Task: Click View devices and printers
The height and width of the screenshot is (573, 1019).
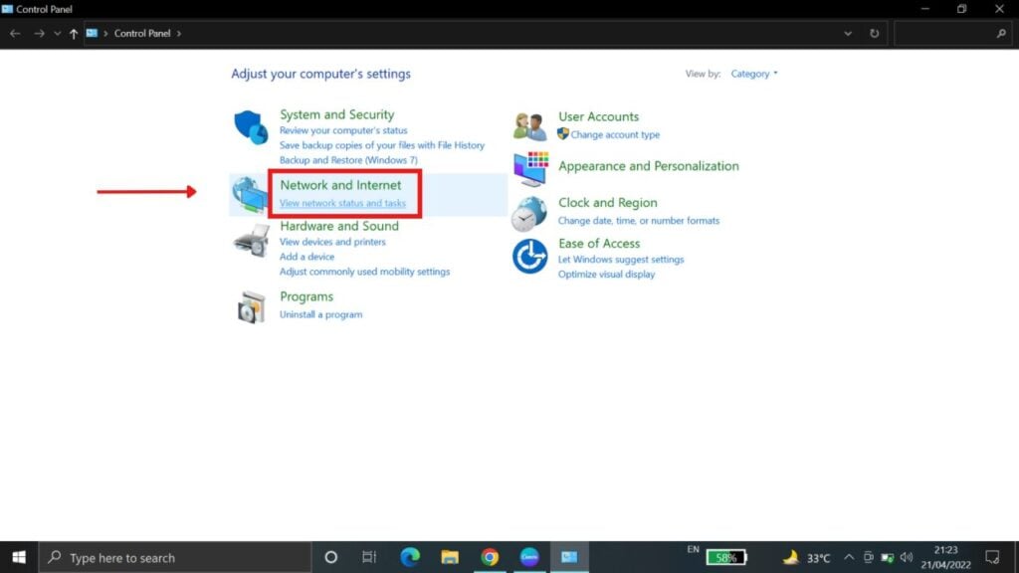Action: point(332,242)
